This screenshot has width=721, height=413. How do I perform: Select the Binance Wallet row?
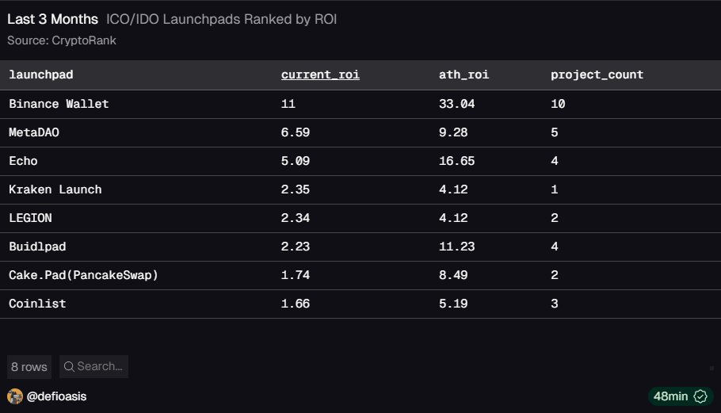point(59,104)
